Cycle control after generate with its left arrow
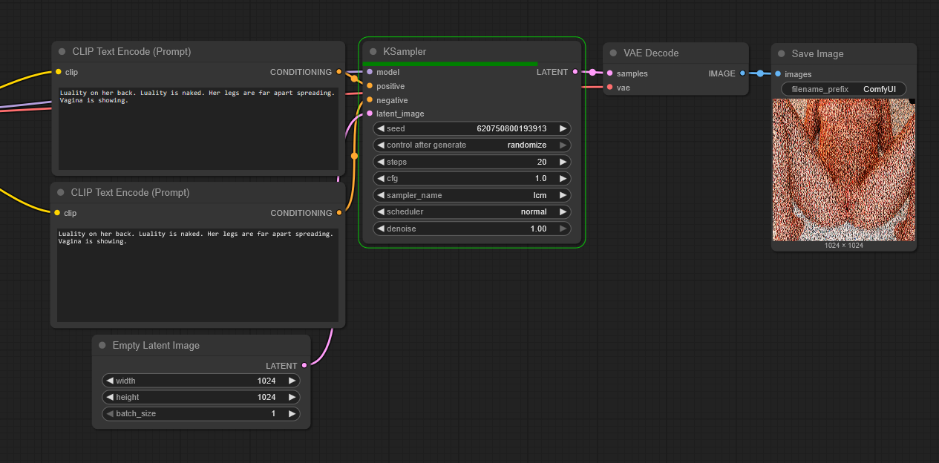This screenshot has width=939, height=463. point(382,145)
